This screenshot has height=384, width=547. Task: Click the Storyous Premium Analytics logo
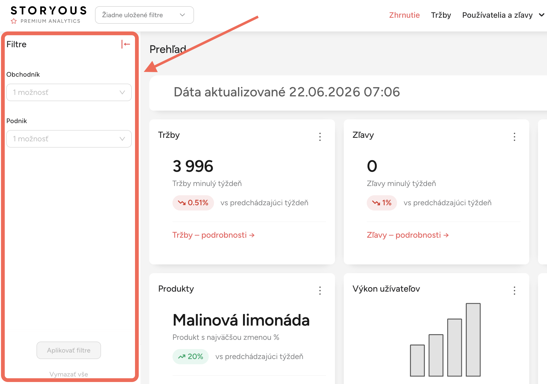pyautogui.click(x=48, y=15)
